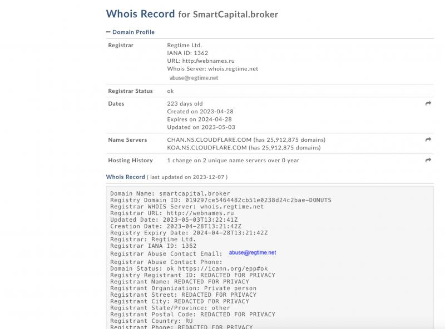Open the share arrow in Name Servers row
This screenshot has height=329, width=445.
(x=428, y=139)
